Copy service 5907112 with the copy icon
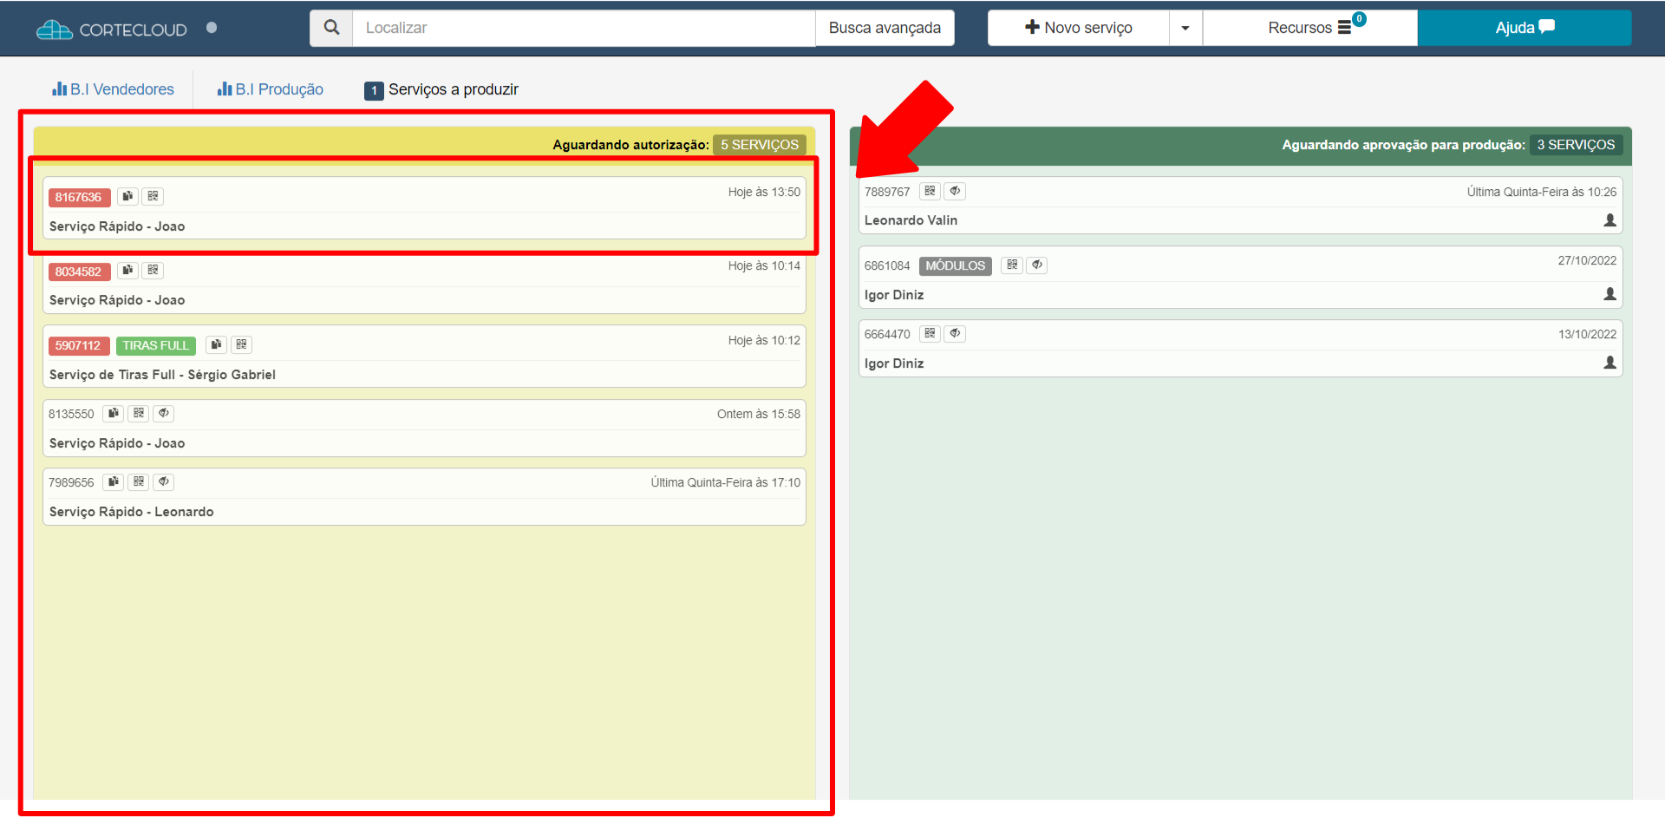Image resolution: width=1665 pixels, height=831 pixels. [216, 345]
